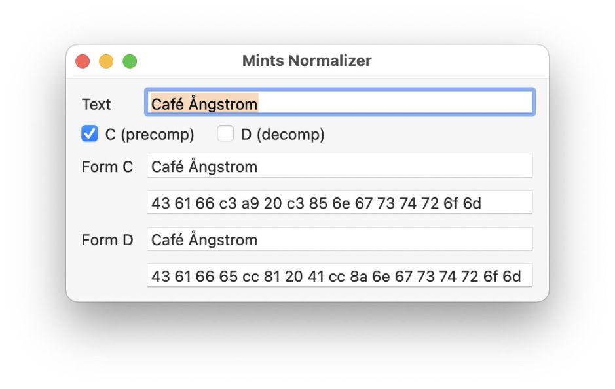Zoom window with green button
Image resolution: width=615 pixels, height=389 pixels.
coord(130,61)
